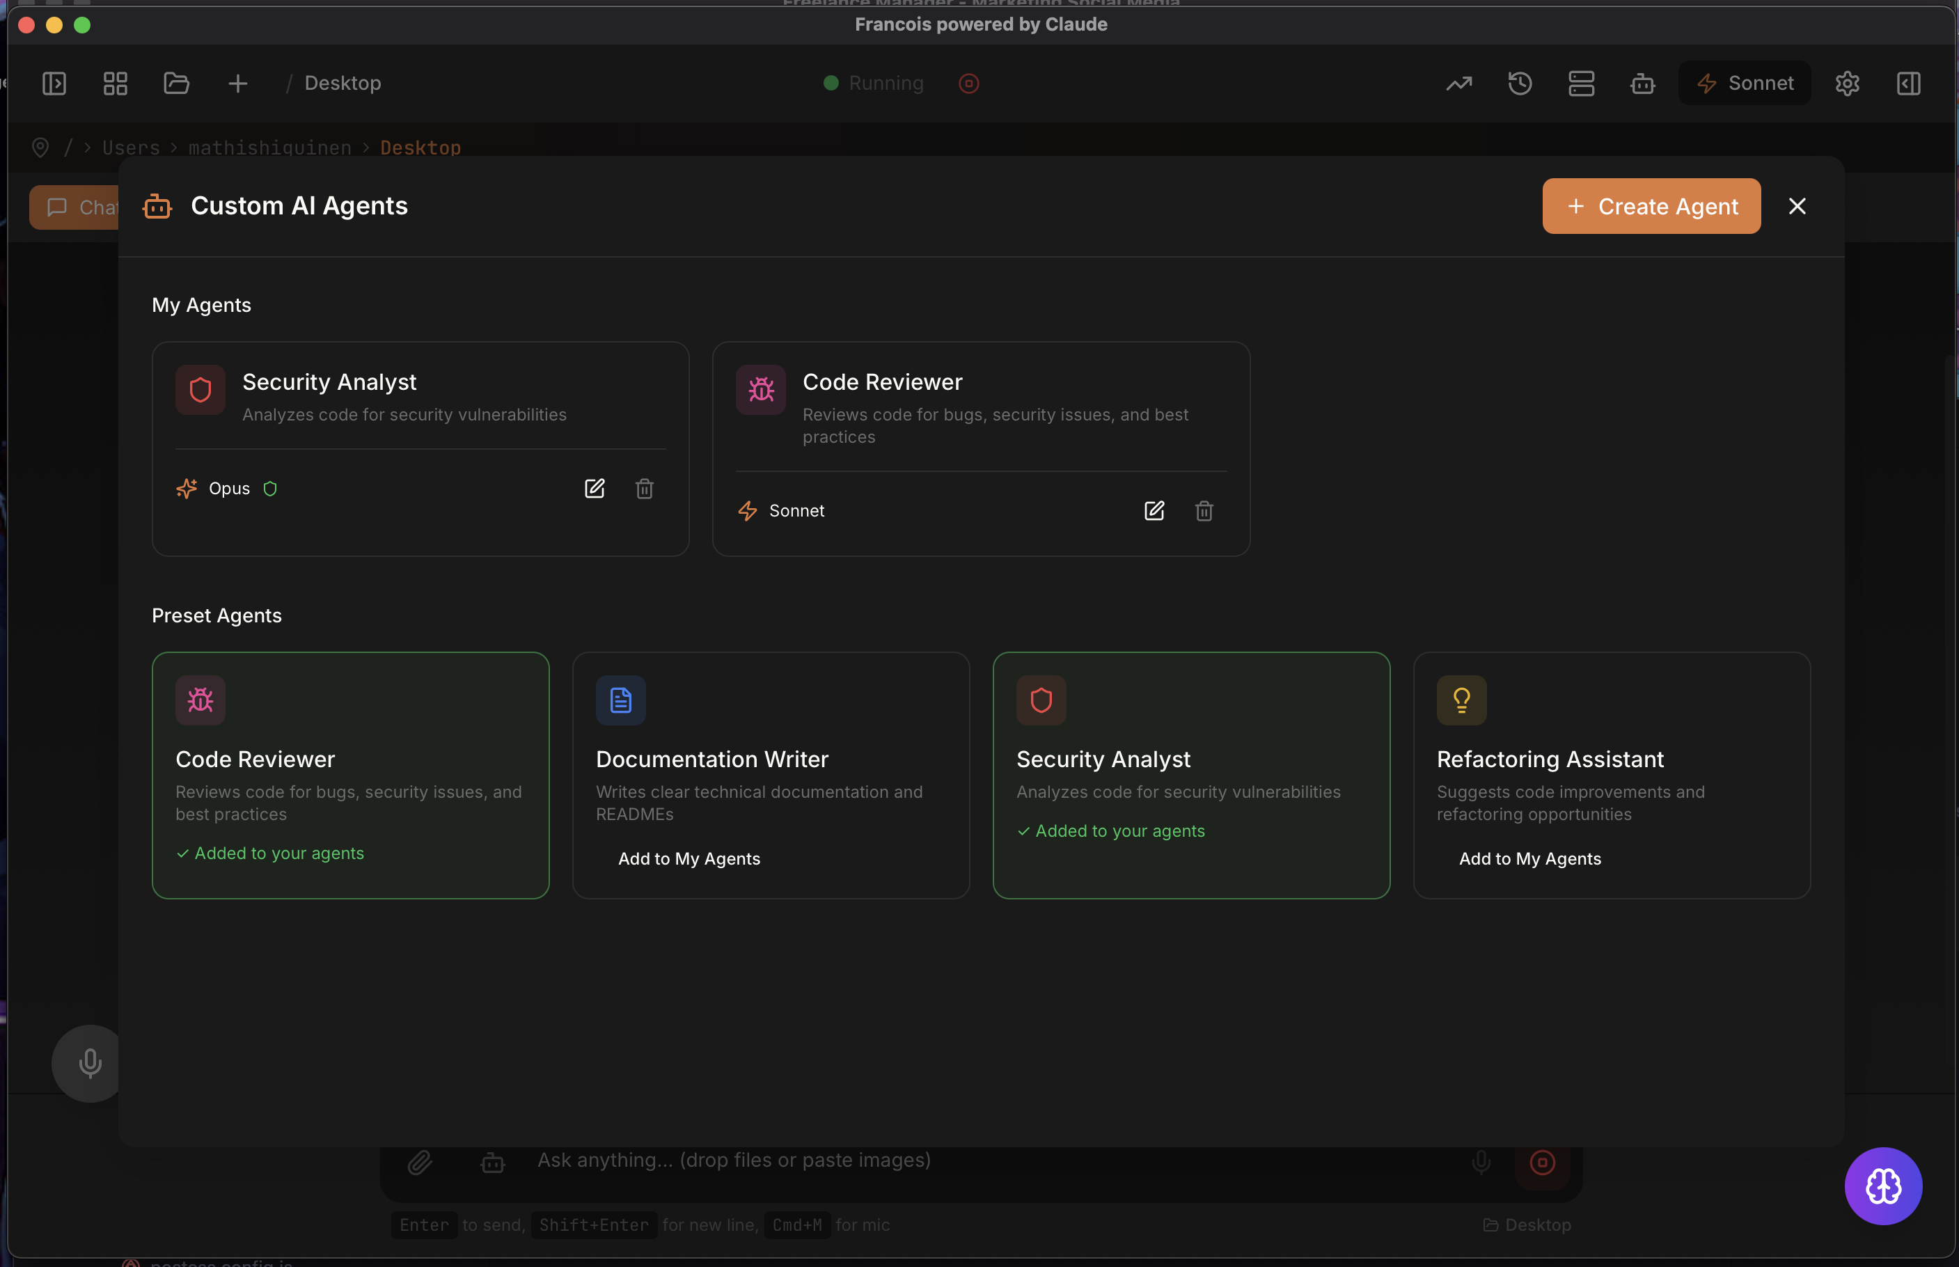Open the grid layout view
Image resolution: width=1959 pixels, height=1267 pixels.
115,83
